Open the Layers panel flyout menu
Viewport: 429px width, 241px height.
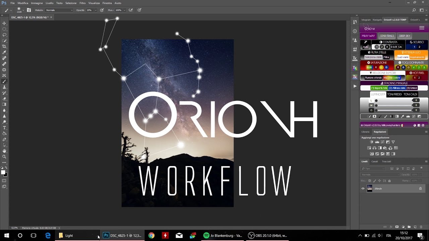(426, 161)
